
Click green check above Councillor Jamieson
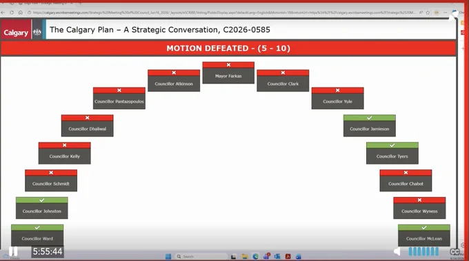pos(370,118)
